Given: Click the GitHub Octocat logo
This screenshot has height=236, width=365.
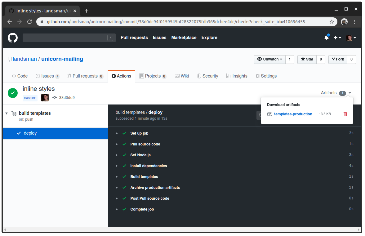Looking at the screenshot, I should (13, 38).
